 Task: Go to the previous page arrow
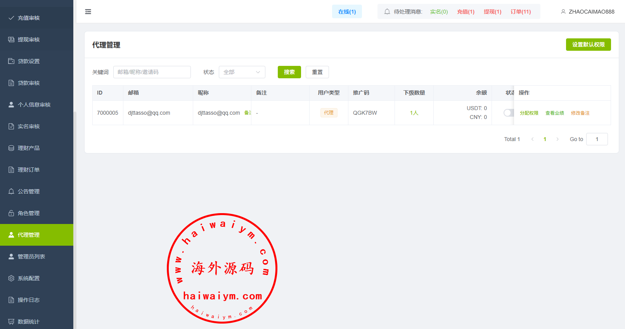click(x=532, y=139)
